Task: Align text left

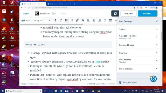Action: tap(88, 20)
